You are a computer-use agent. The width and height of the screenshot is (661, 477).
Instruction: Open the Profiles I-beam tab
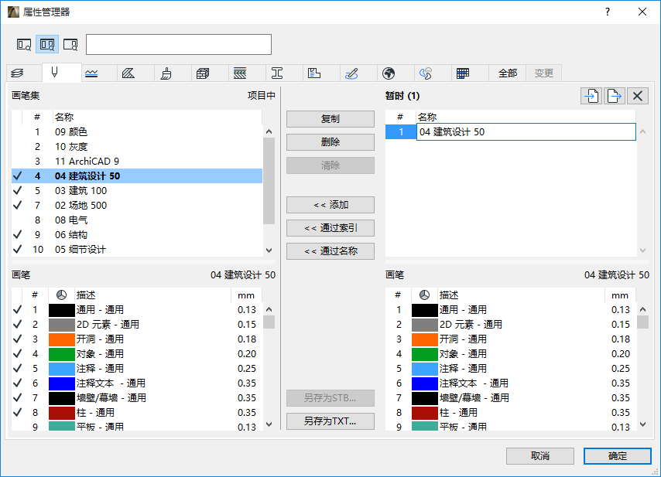pos(277,73)
